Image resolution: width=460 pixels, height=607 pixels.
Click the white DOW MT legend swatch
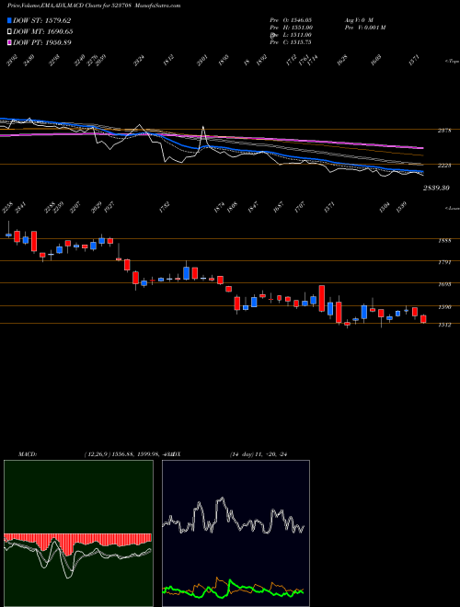tap(9, 31)
